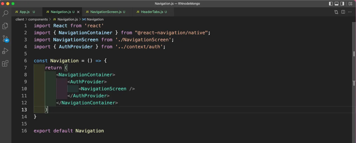Click opening <NavigationContainer> tag on line 8
356x143 pixels.
point(86,75)
